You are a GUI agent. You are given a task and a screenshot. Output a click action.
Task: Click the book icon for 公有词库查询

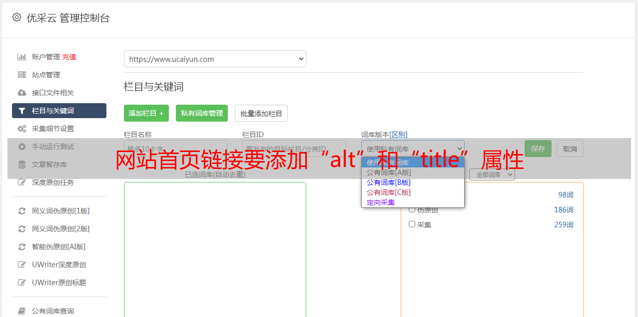click(x=22, y=311)
